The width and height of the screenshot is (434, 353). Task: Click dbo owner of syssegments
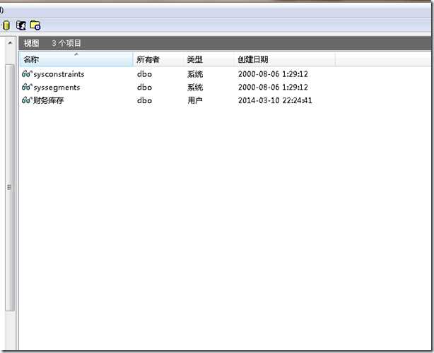[144, 87]
